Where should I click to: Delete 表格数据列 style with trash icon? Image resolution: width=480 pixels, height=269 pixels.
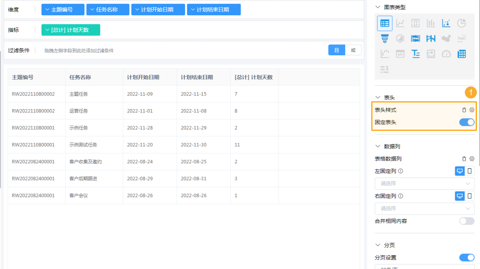(464, 159)
